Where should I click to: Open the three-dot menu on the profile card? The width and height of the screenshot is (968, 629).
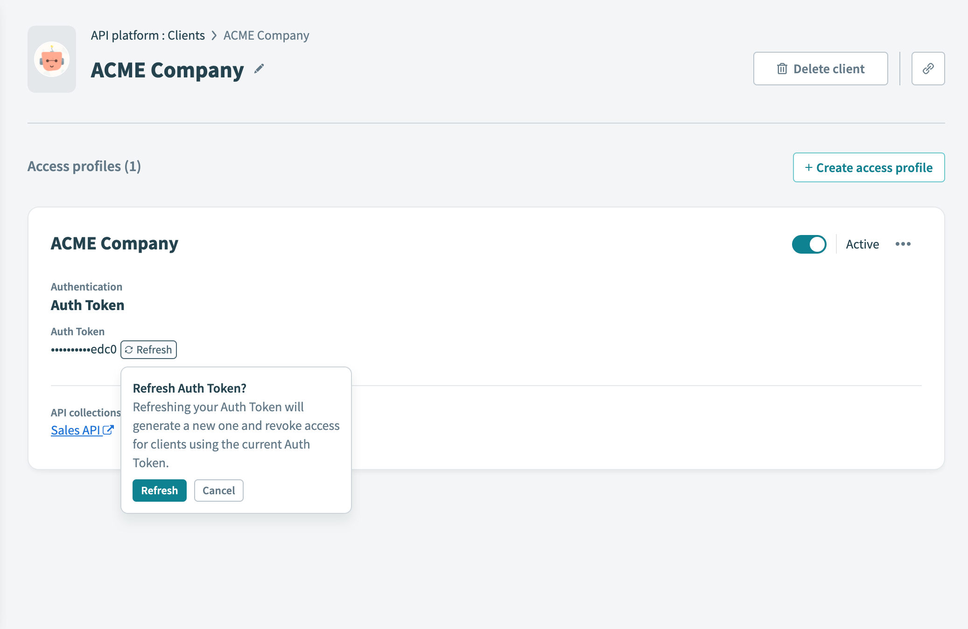[x=904, y=243]
